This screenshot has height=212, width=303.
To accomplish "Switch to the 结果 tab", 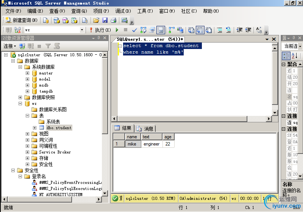I will click(x=123, y=128).
